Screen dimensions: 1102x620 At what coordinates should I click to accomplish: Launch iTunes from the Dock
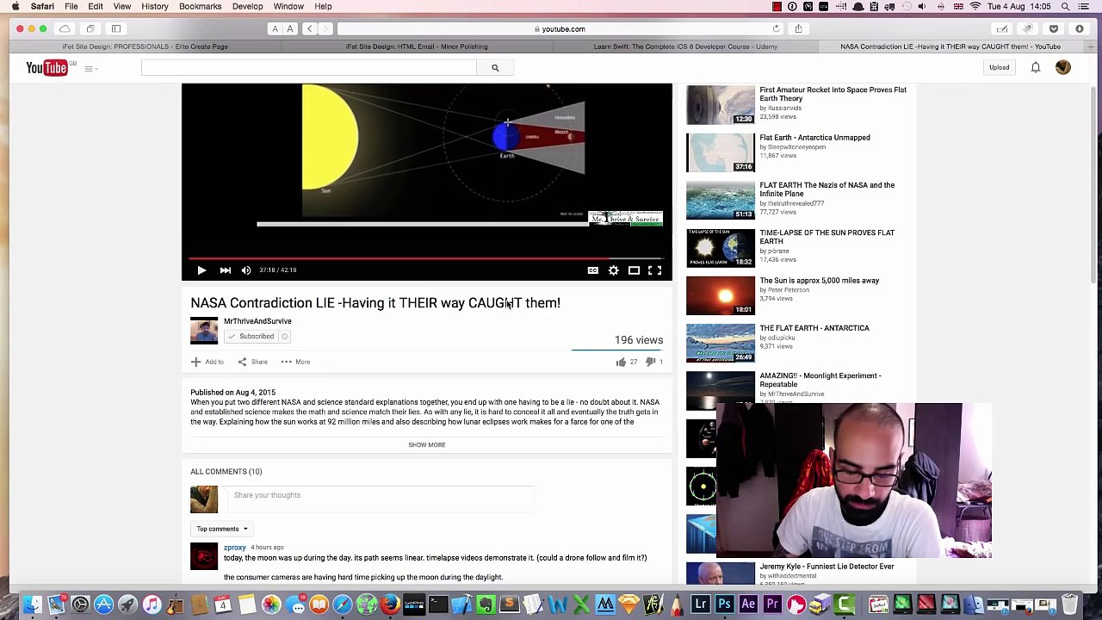(x=152, y=604)
